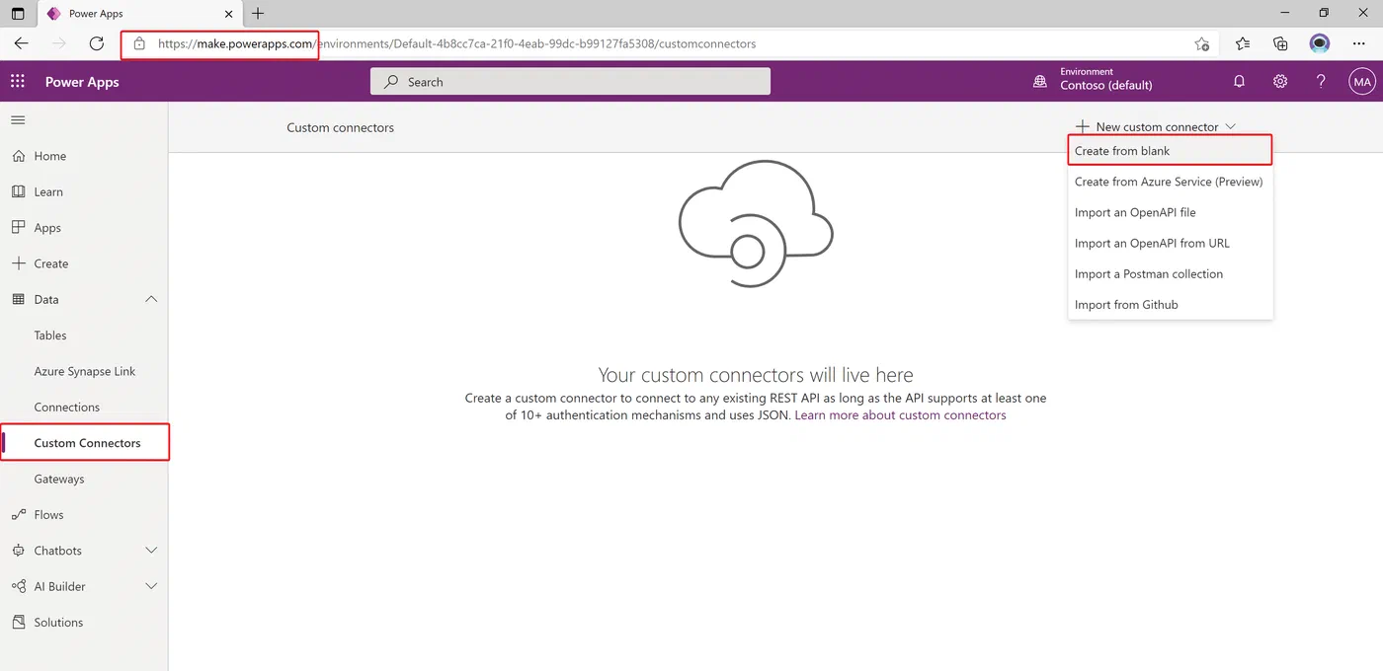Toggle the New custom connector dropdown
Screen dimensions: 1383x671
tap(1156, 127)
